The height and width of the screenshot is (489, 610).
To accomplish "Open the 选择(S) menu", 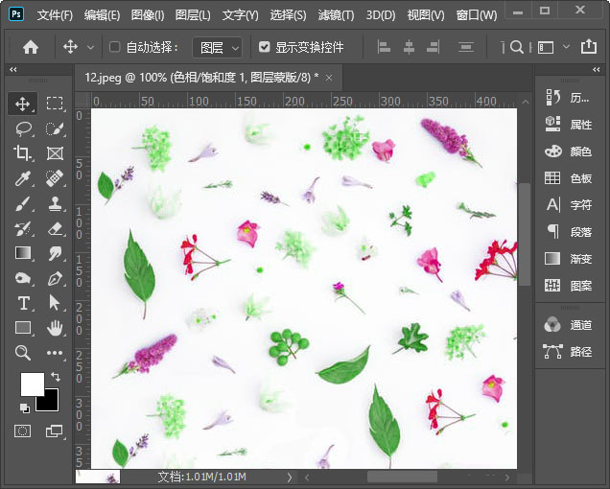I will tap(288, 15).
